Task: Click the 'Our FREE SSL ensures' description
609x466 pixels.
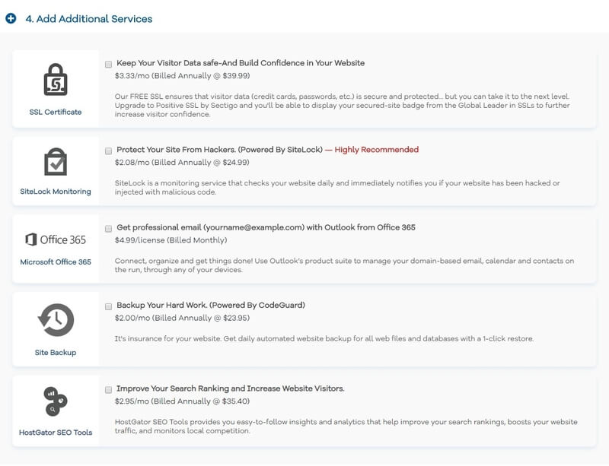Action: [x=342, y=105]
